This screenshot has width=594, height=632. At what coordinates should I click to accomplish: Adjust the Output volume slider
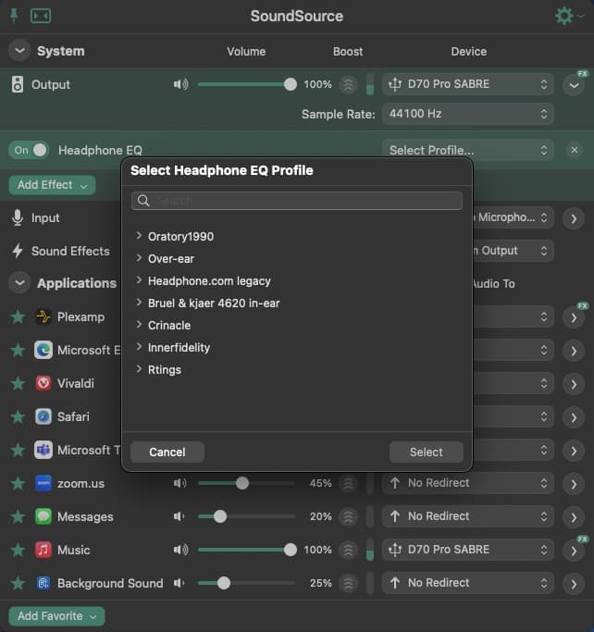247,84
